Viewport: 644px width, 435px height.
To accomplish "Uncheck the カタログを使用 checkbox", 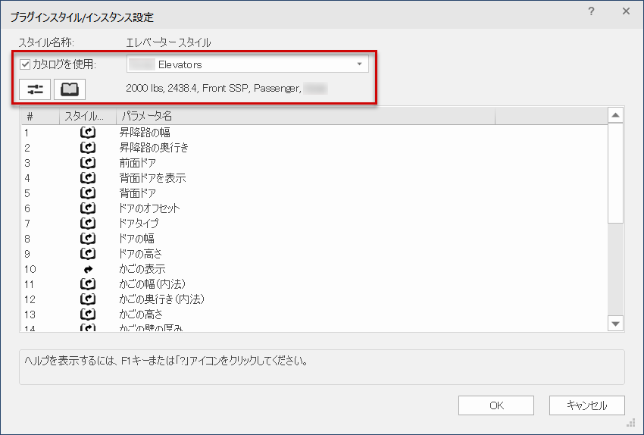I will point(26,64).
